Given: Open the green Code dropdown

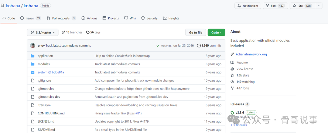Looking at the screenshot, I should [216, 33].
